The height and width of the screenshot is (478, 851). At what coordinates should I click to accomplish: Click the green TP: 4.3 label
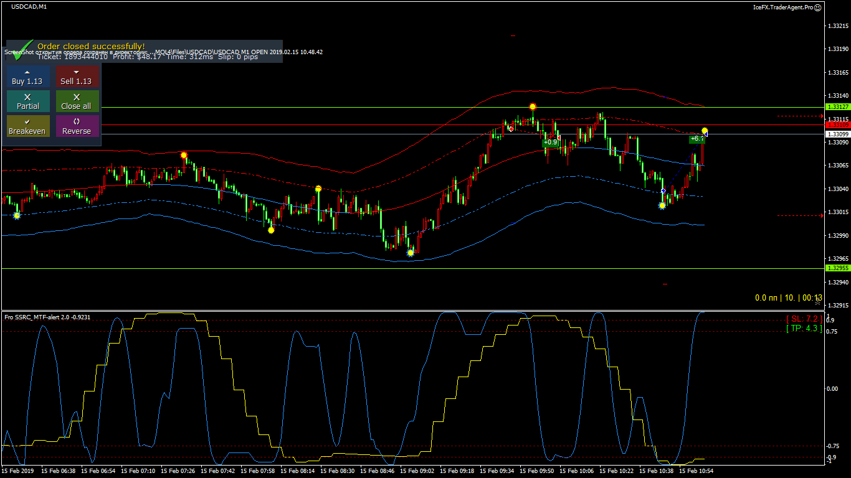coord(804,328)
